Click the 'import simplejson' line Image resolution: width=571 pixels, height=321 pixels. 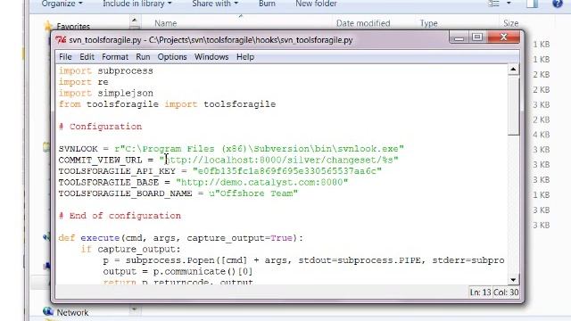click(x=106, y=93)
